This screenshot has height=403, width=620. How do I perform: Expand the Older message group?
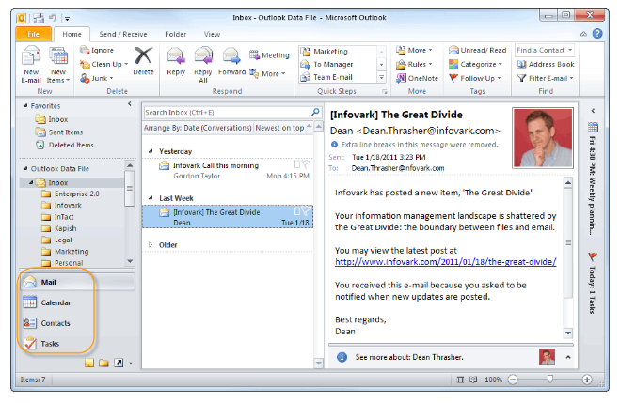coord(151,245)
